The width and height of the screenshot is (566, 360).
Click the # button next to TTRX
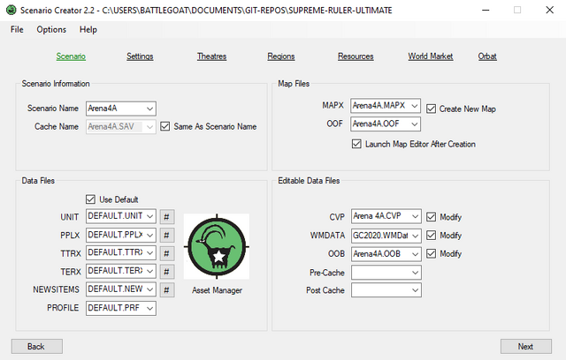pyautogui.click(x=167, y=253)
